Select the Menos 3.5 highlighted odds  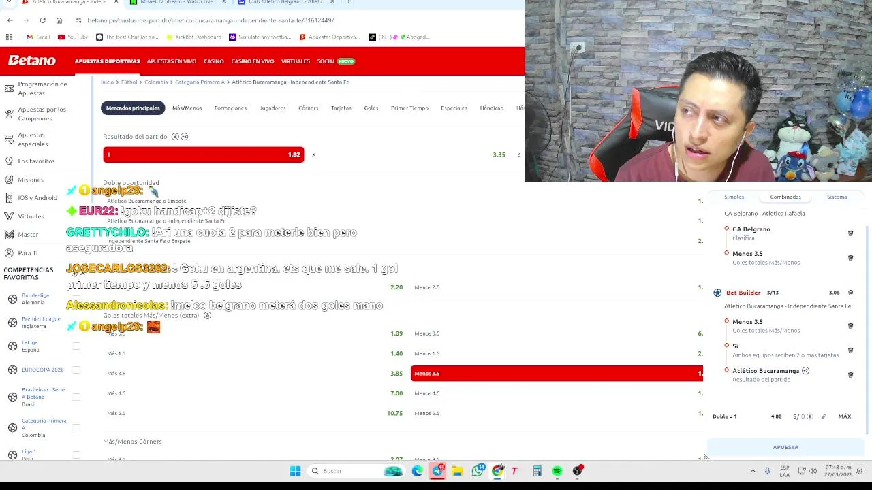click(557, 373)
